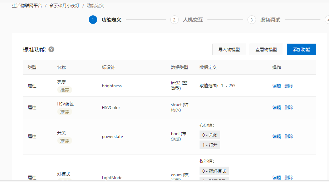Click the 查看物模型 button

pyautogui.click(x=266, y=49)
